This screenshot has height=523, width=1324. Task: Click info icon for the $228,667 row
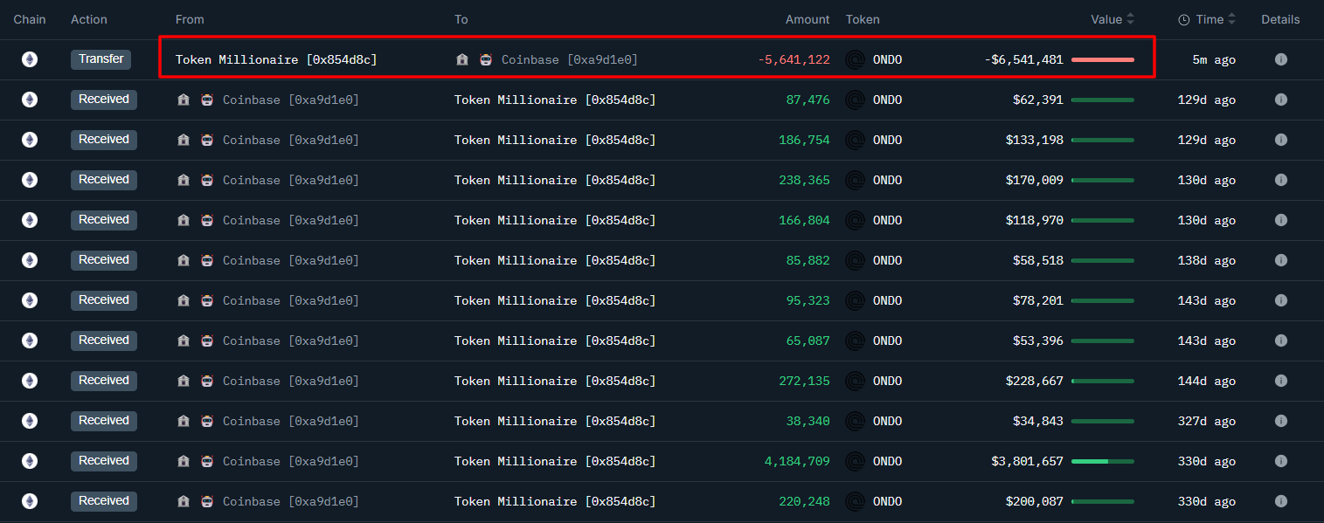pos(1280,381)
